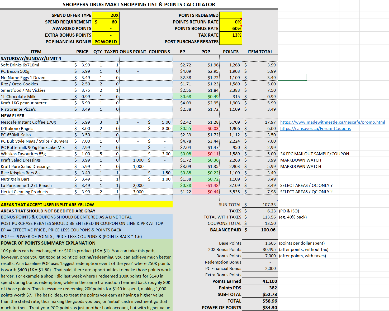Select the yellow user input notice banner

click(x=86, y=205)
